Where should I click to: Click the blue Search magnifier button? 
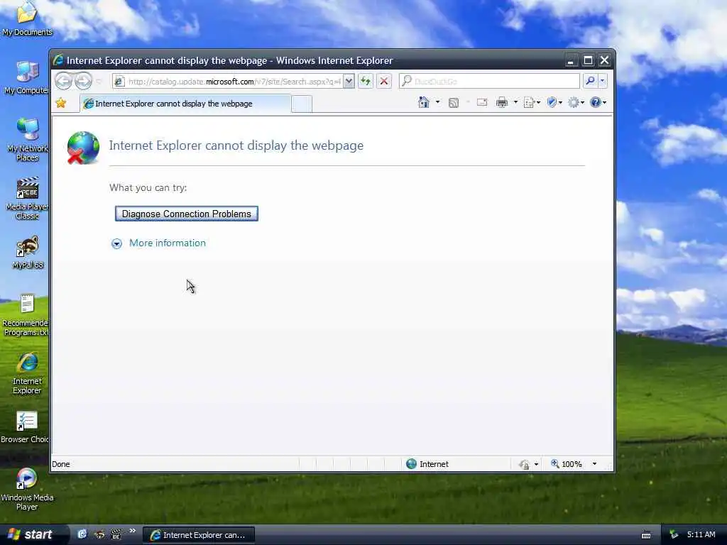point(590,81)
